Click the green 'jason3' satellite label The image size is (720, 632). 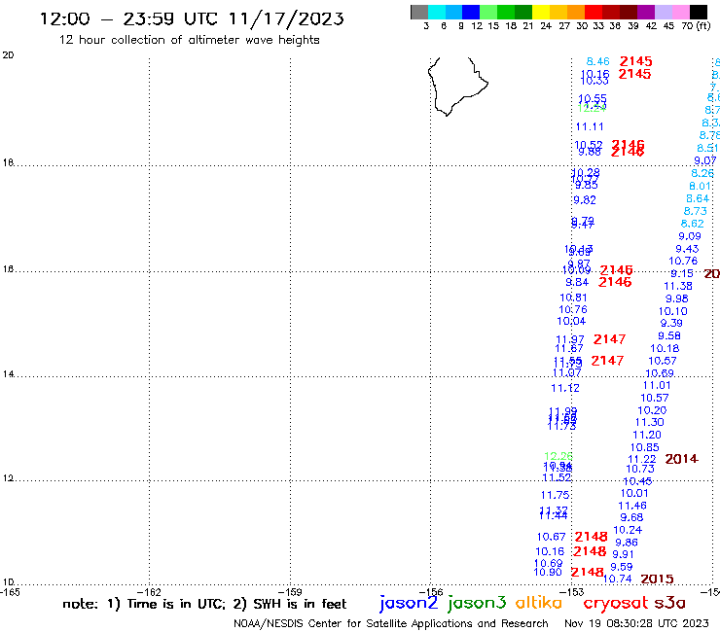(x=477, y=603)
